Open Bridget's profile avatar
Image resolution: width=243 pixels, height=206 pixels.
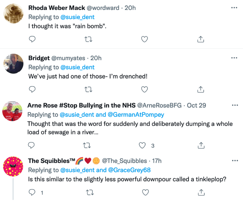(x=13, y=64)
